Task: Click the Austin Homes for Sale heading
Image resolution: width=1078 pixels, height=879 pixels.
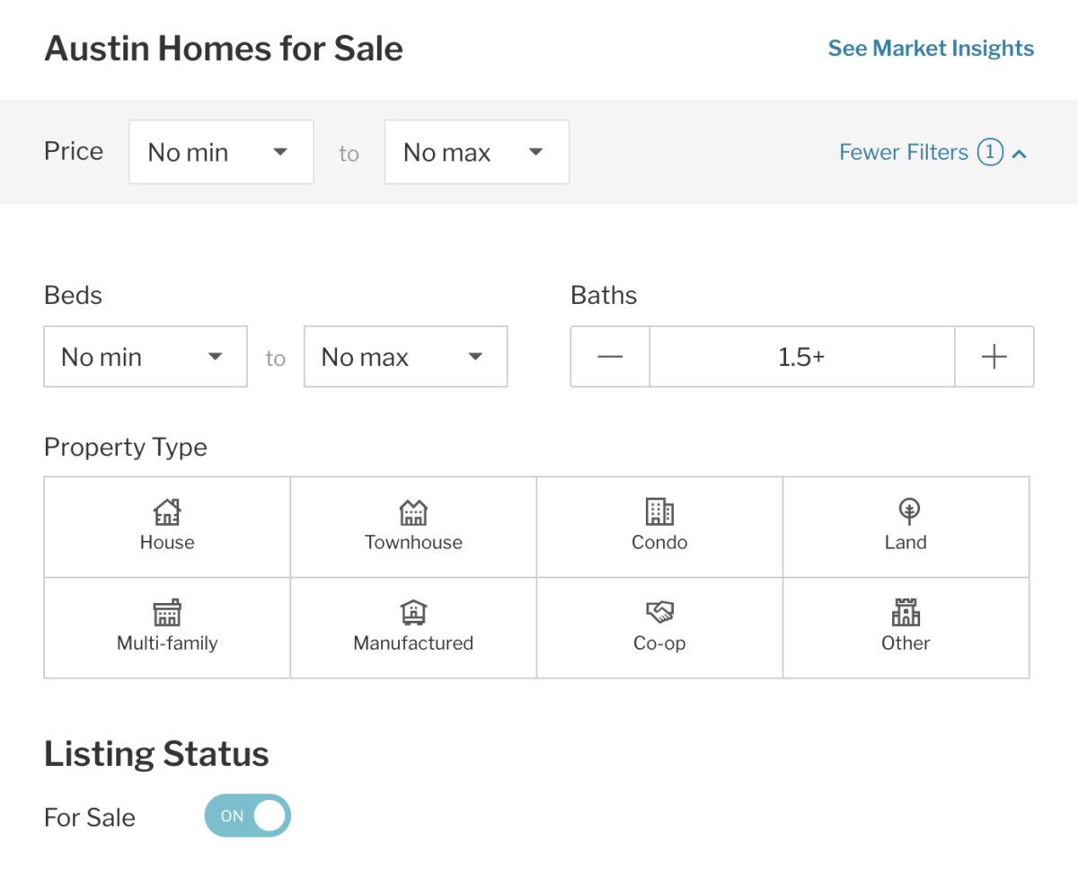Action: [x=224, y=49]
